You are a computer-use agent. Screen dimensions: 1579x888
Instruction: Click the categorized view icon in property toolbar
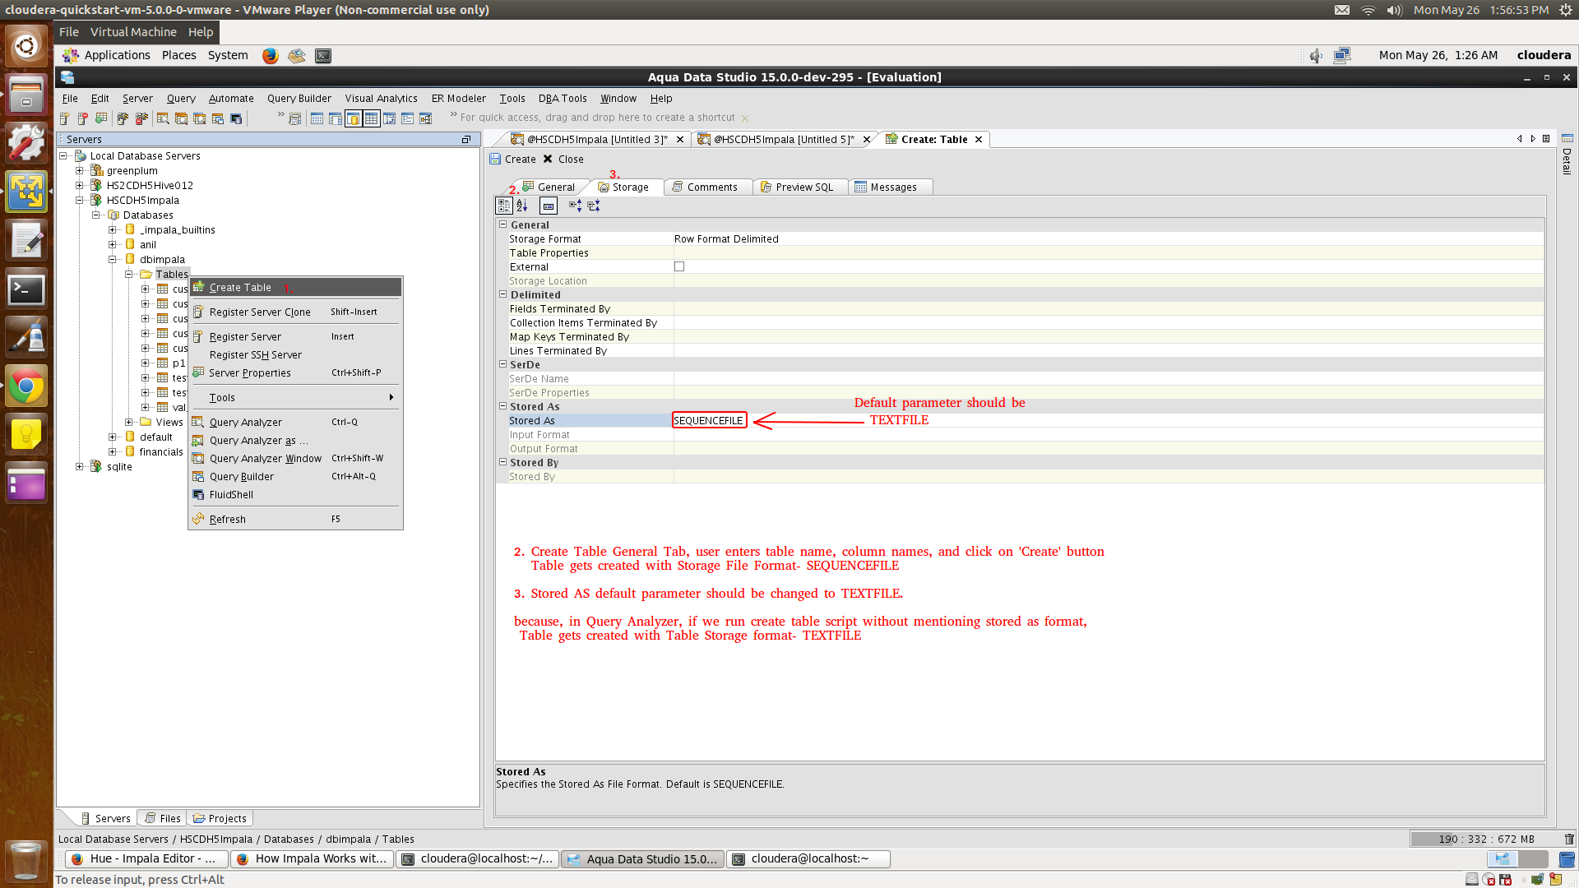pos(504,206)
